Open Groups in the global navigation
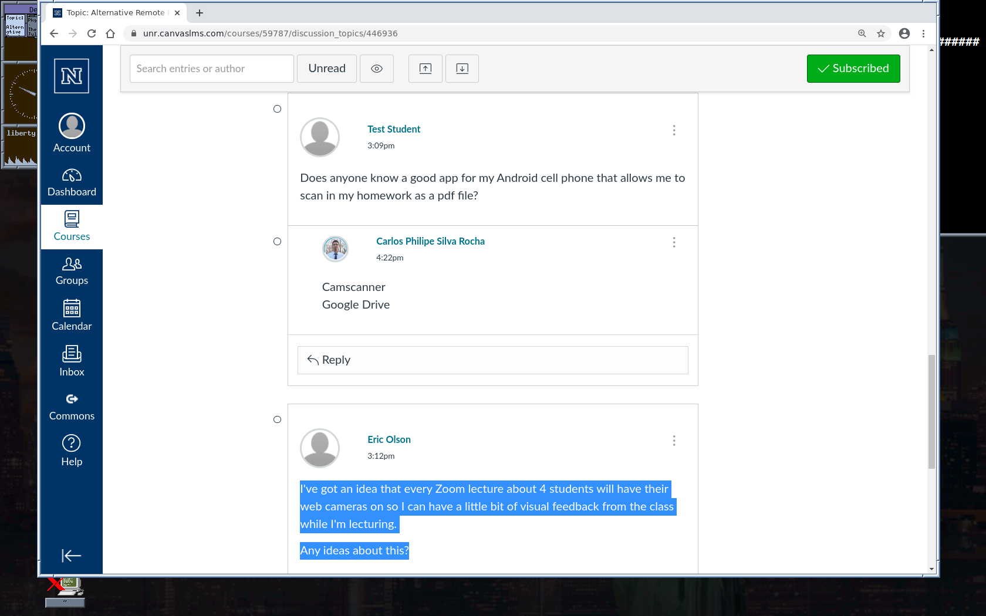 click(x=72, y=270)
